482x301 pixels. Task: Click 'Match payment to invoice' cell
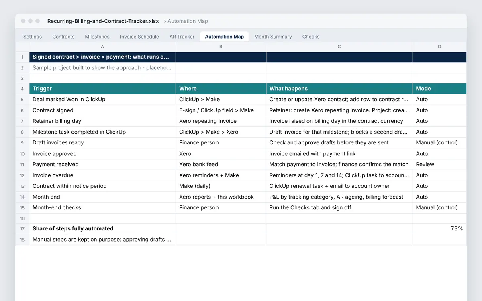click(x=339, y=165)
